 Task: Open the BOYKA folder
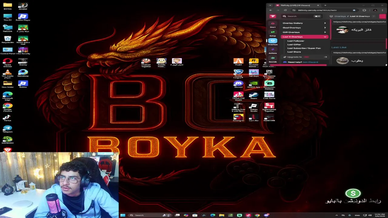coord(8,6)
